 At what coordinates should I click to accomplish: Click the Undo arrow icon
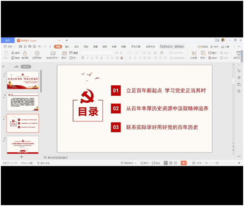(39, 46)
